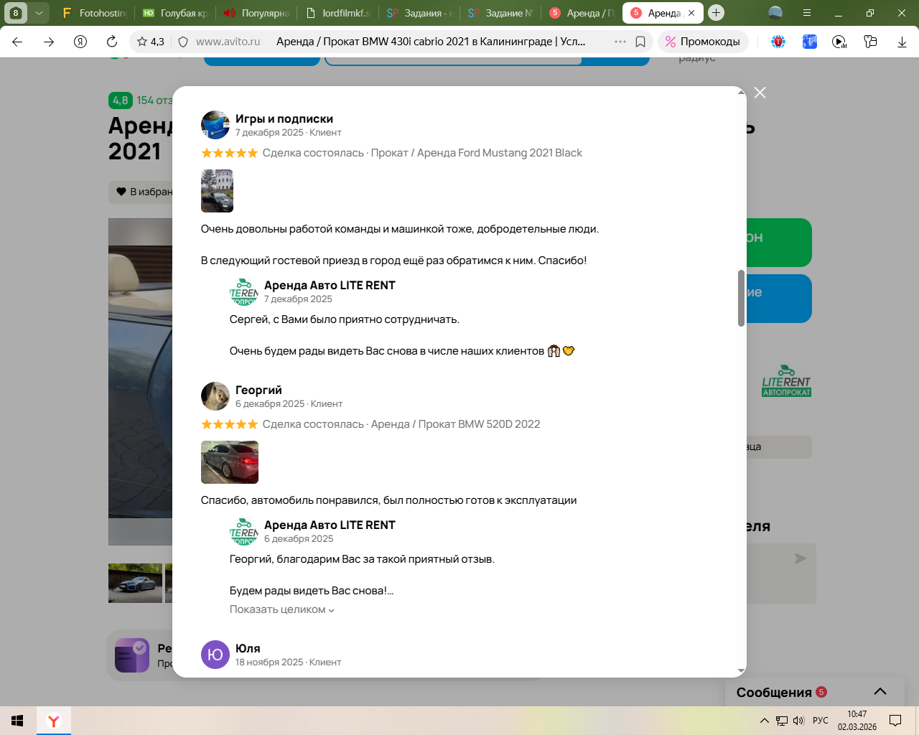This screenshot has height=735, width=919.
Task: Open Yandex home via the Я icon
Action: coord(80,42)
